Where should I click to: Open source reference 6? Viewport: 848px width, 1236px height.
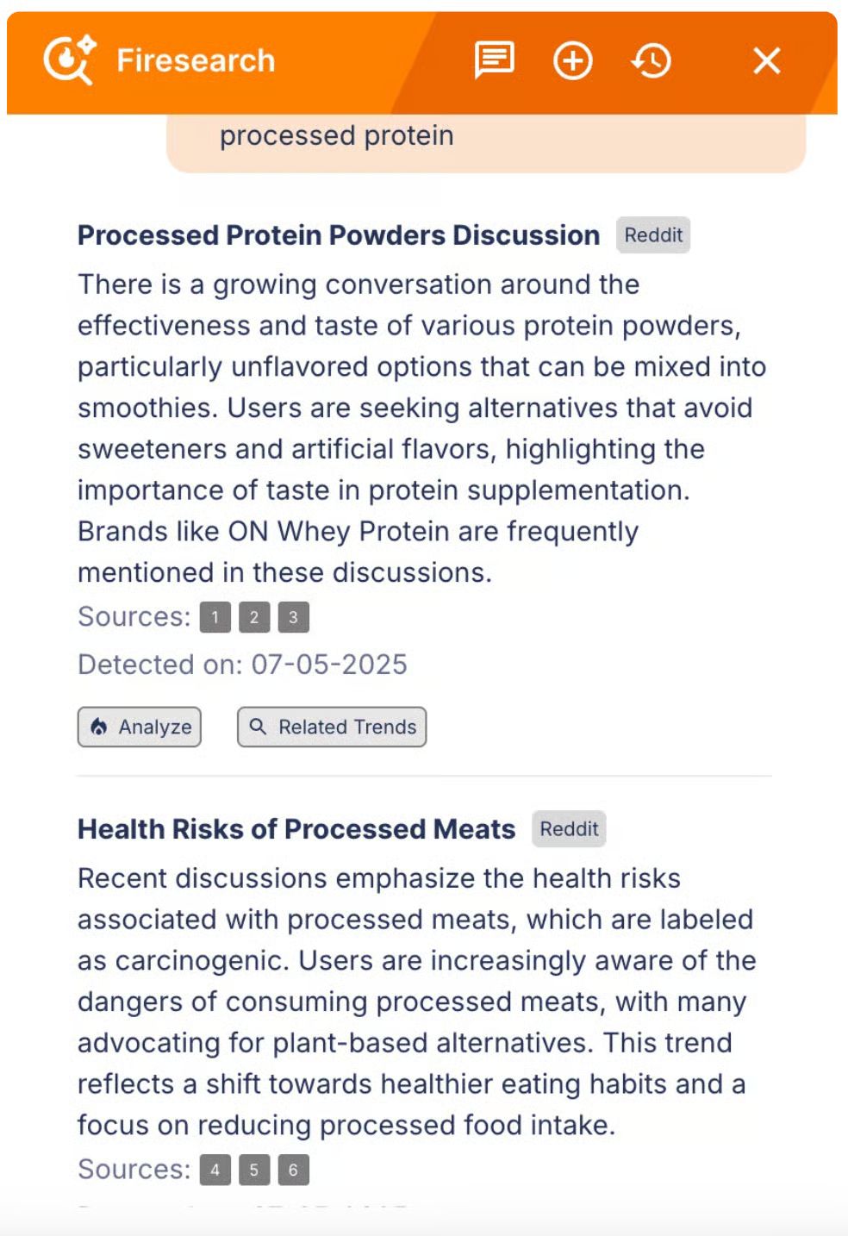293,1170
